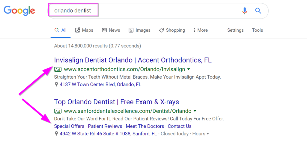Expand the Hours dropdown
Screen dimensions: 307x144
(201, 134)
